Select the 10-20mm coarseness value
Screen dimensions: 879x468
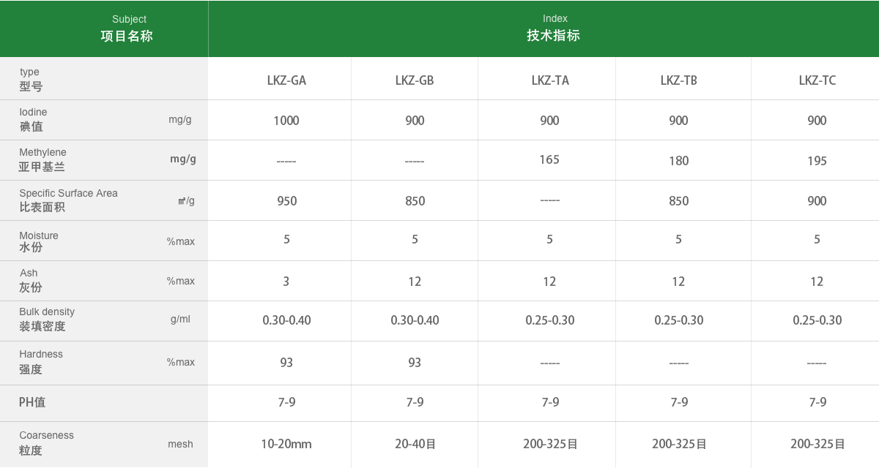point(286,444)
